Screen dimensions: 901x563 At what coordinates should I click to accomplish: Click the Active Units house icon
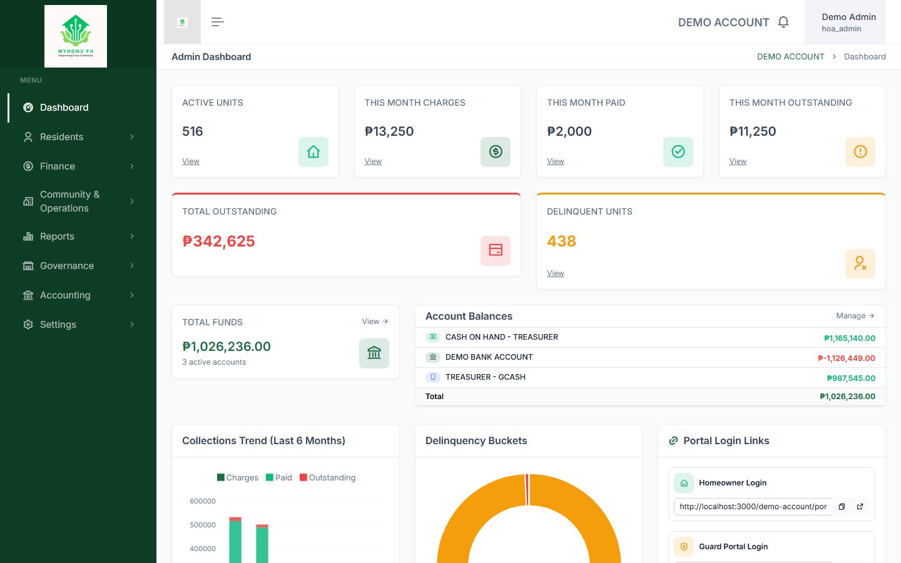(x=313, y=152)
